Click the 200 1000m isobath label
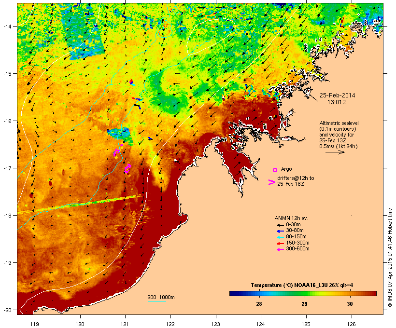Image resolution: width=396 pixels, height=328 pixels. (x=161, y=297)
